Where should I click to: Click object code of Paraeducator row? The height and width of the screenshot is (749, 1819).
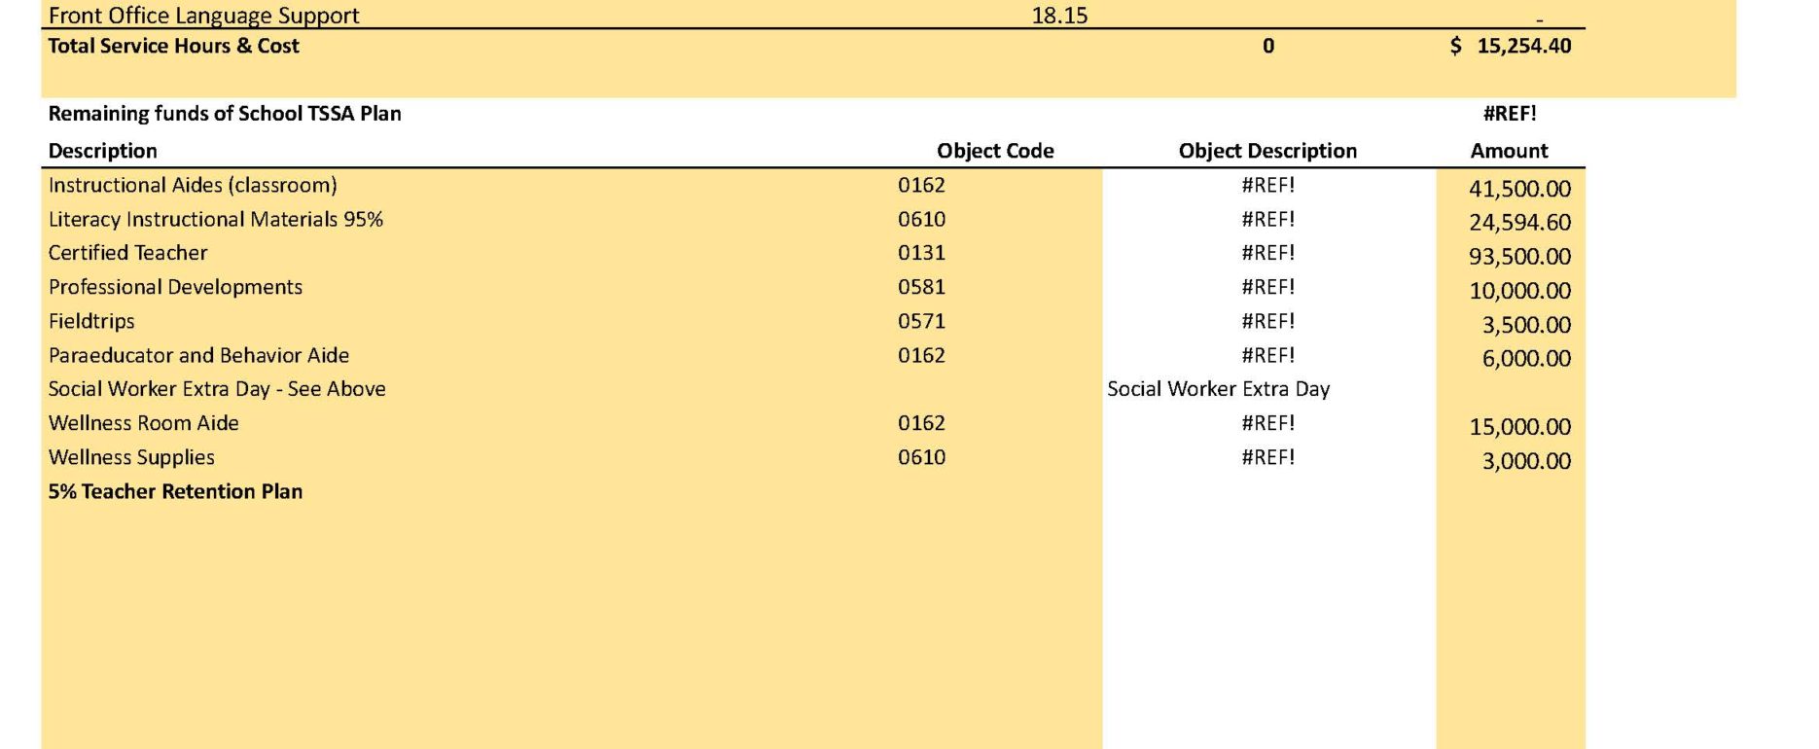click(x=921, y=355)
